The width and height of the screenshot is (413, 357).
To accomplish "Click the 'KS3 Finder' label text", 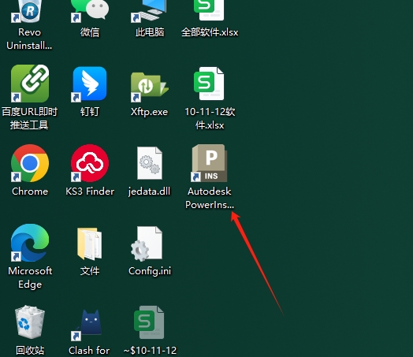I will 90,192.
